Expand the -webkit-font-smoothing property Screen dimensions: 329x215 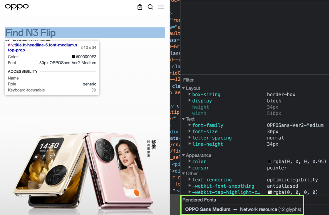(x=190, y=186)
